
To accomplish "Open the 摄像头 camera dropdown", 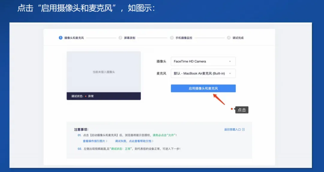I will (x=203, y=61).
